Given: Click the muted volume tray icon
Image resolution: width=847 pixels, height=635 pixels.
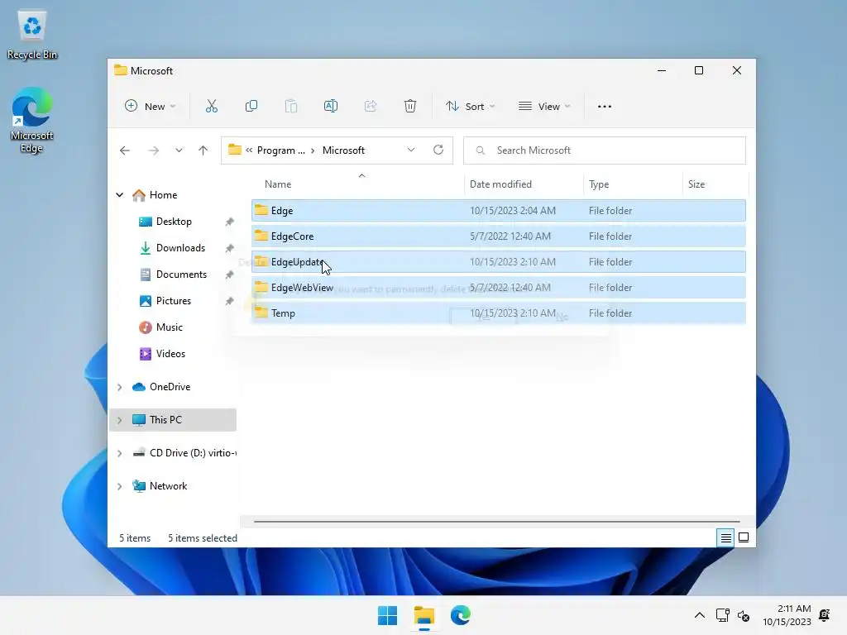Looking at the screenshot, I should (x=744, y=615).
